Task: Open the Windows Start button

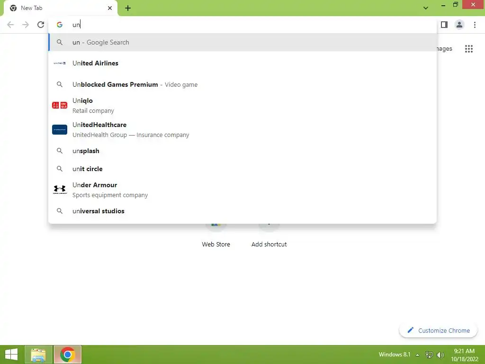Action: click(11, 355)
